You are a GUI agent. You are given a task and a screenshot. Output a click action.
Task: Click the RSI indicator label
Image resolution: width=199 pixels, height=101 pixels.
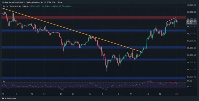(x=4, y=82)
